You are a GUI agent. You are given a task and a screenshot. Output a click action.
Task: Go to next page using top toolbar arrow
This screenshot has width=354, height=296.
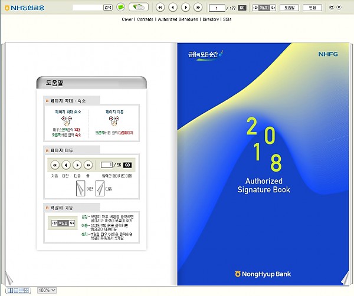(186, 8)
